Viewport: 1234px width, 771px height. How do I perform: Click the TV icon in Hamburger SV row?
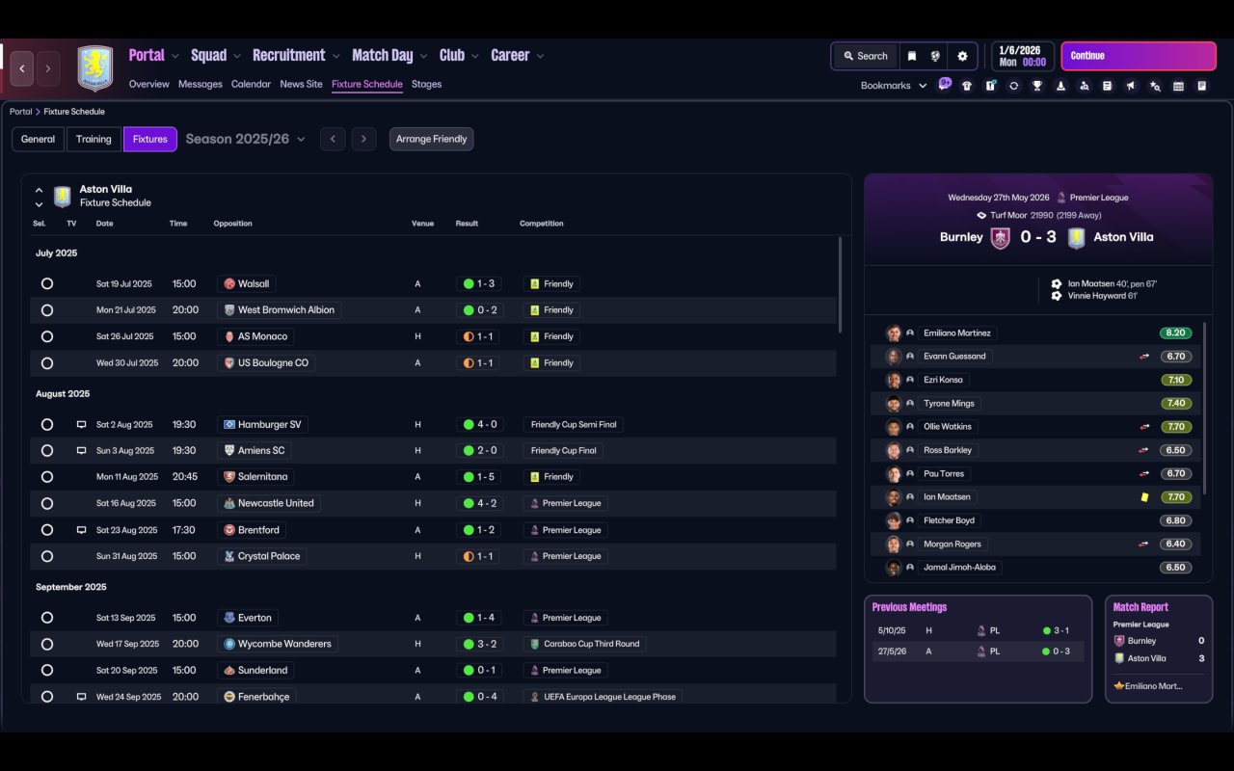[x=81, y=425]
